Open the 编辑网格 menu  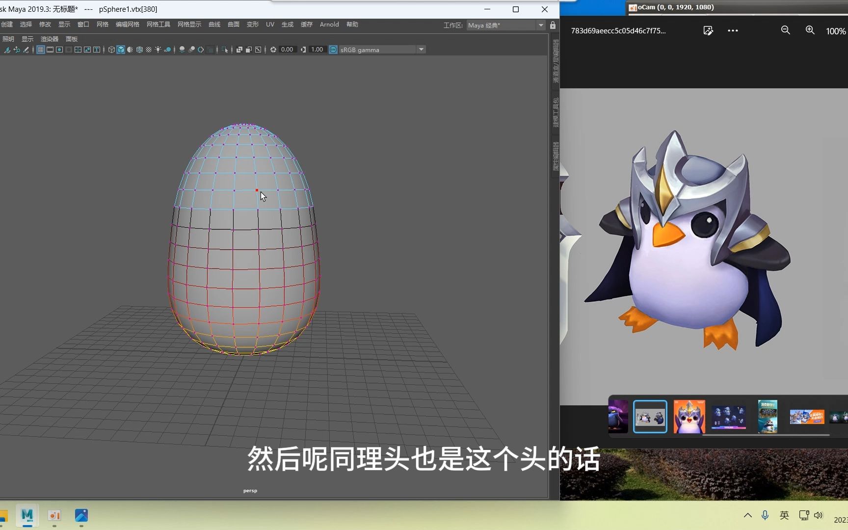coord(128,25)
